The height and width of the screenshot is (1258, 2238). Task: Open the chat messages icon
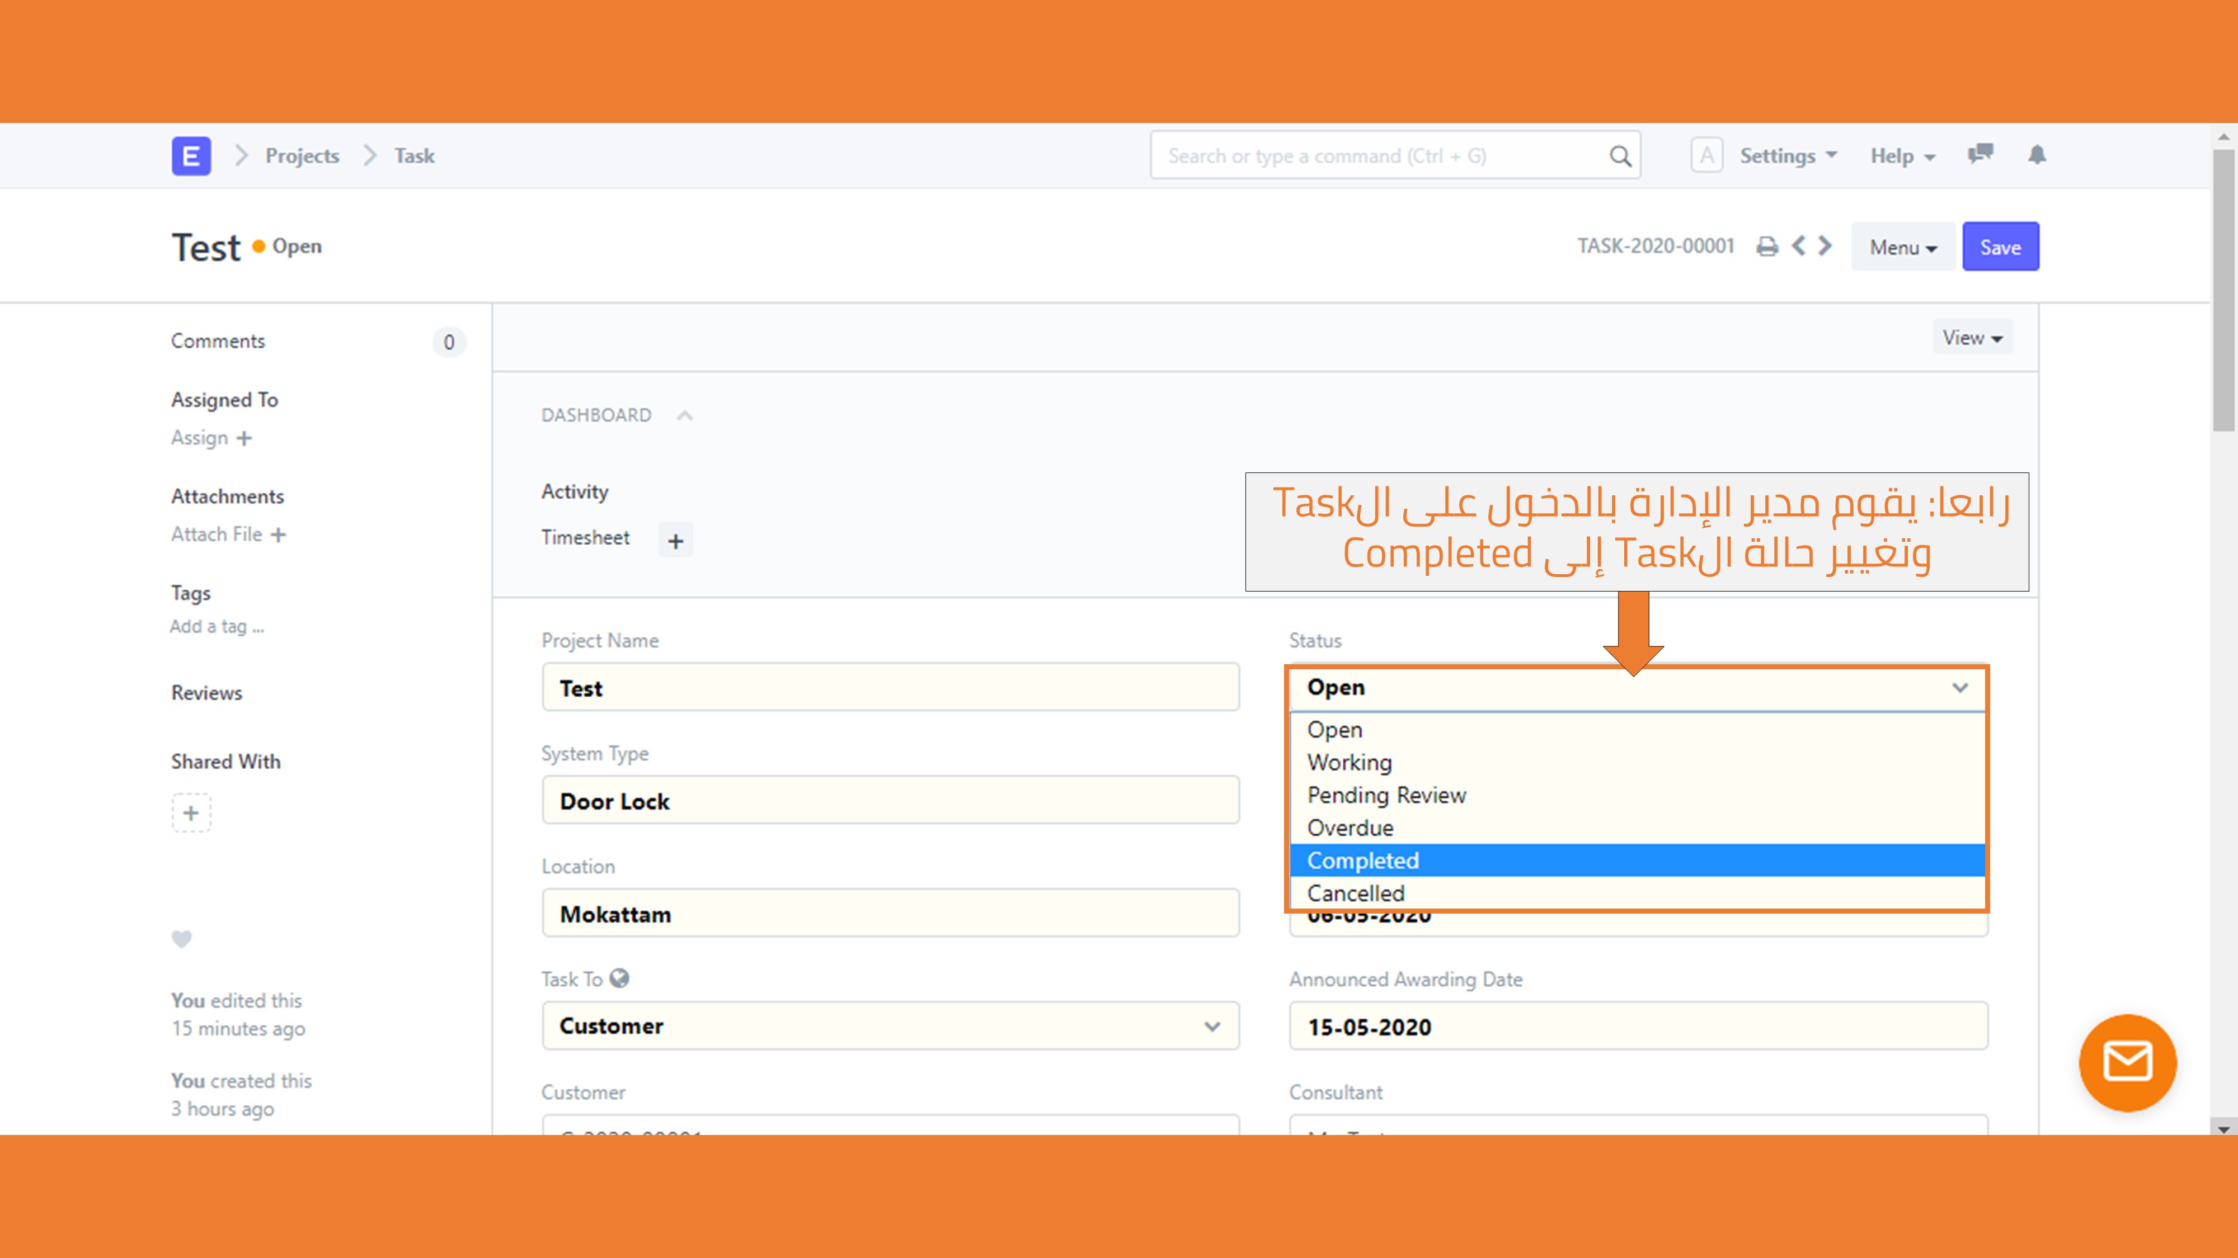coord(1980,154)
